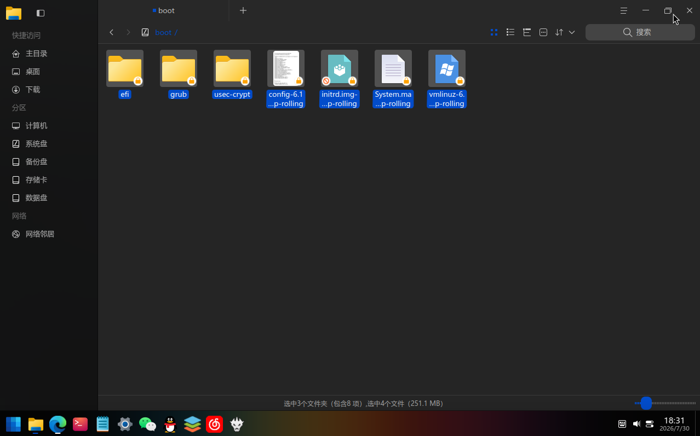Switch to list view

[510, 32]
